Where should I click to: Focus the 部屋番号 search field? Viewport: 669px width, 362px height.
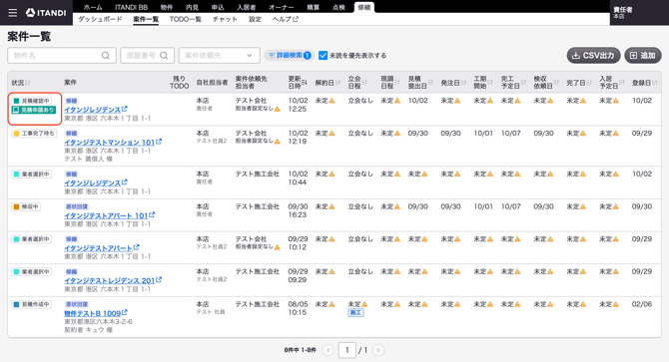pos(147,56)
